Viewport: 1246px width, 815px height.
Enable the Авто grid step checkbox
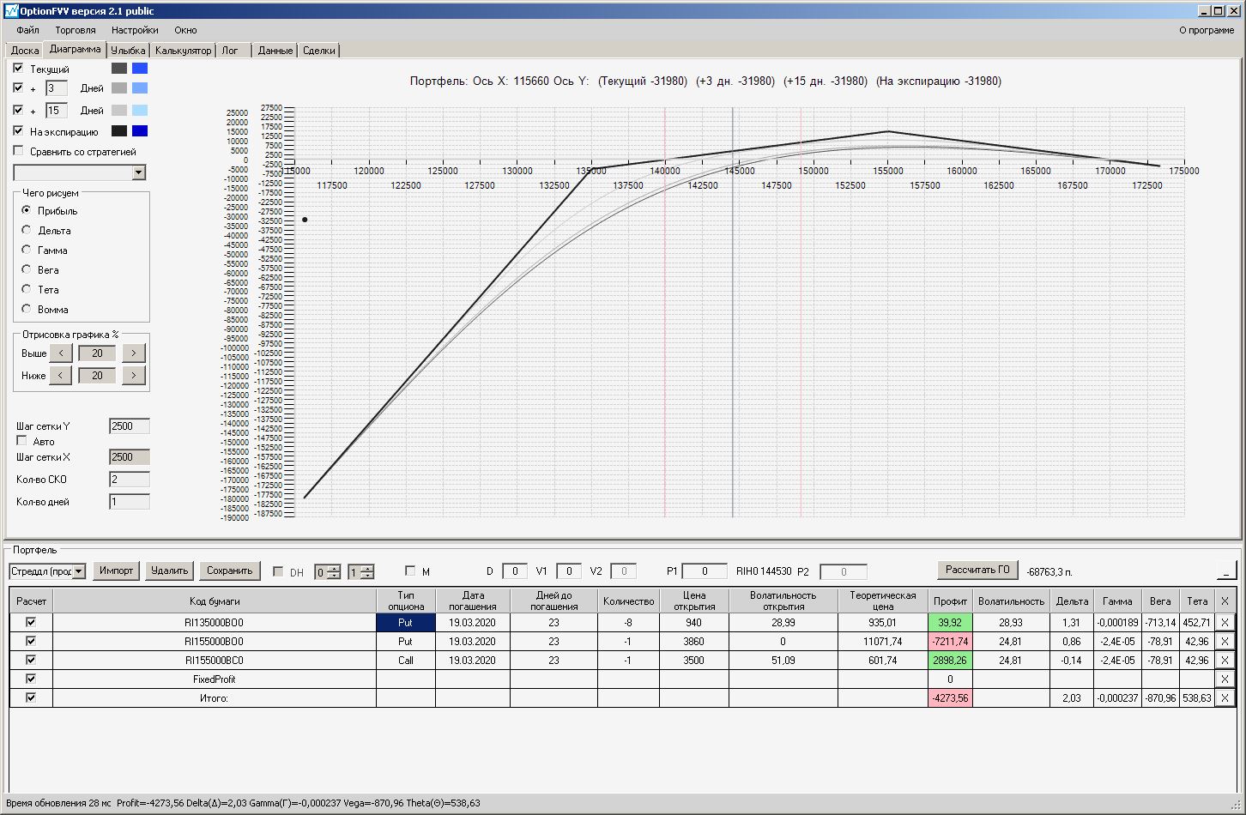point(21,441)
